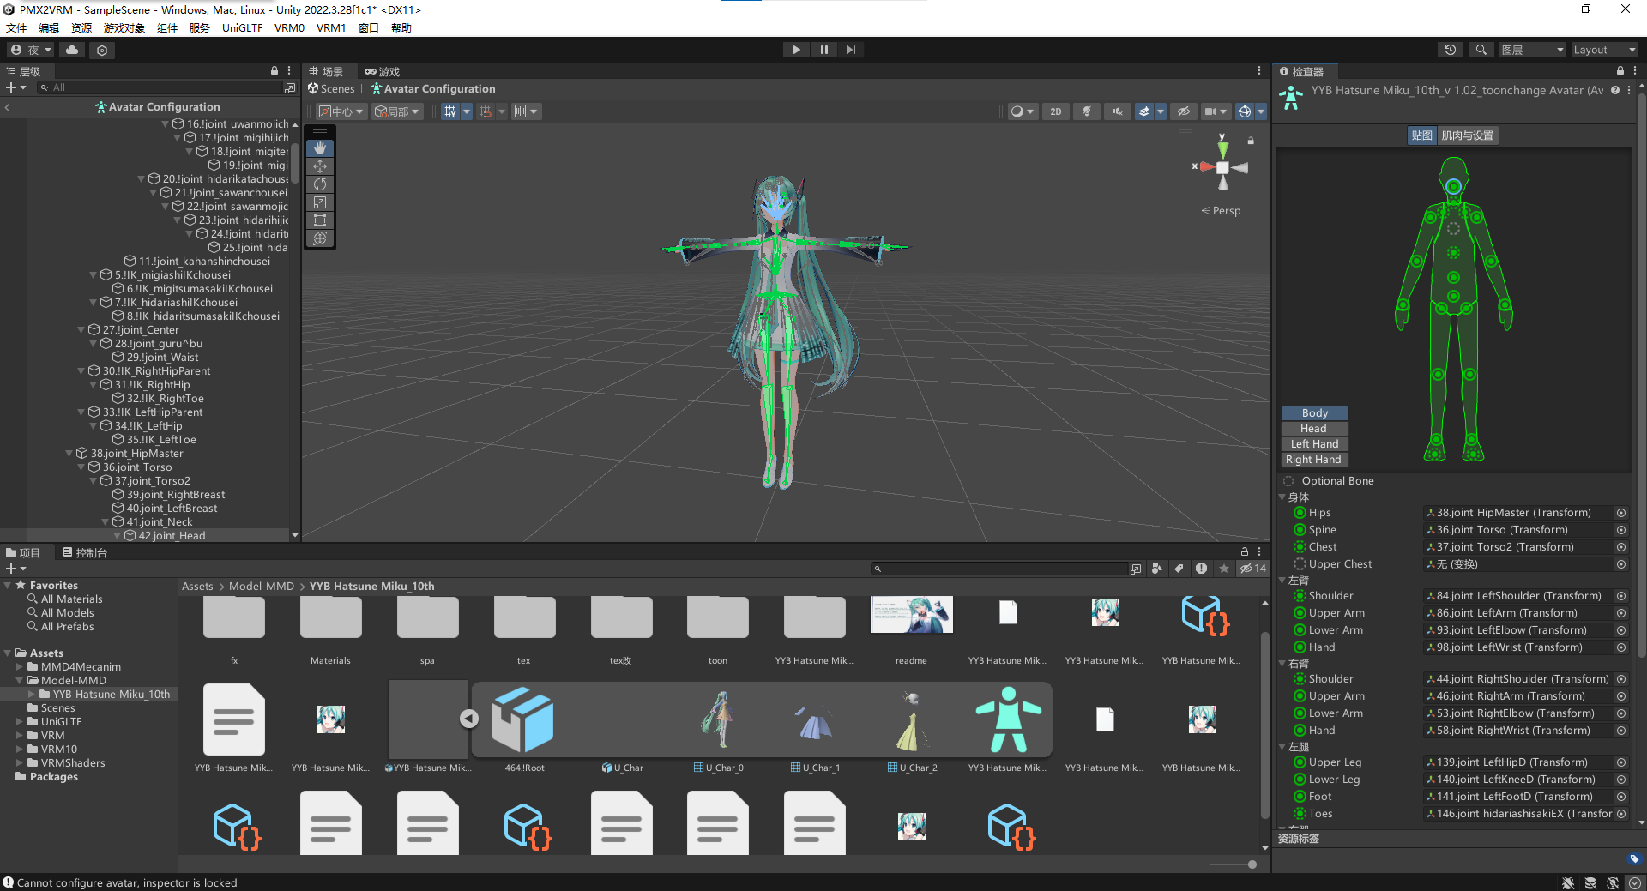The width and height of the screenshot is (1647, 891).
Task: Click Model-MMD in project breadcrumb
Action: [262, 587]
